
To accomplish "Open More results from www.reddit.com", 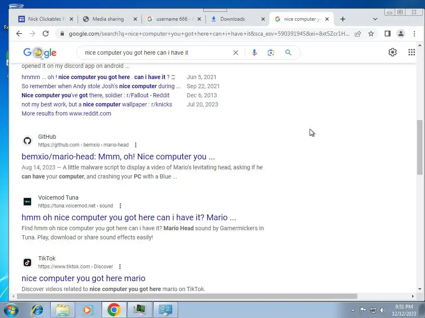I will point(66,113).
